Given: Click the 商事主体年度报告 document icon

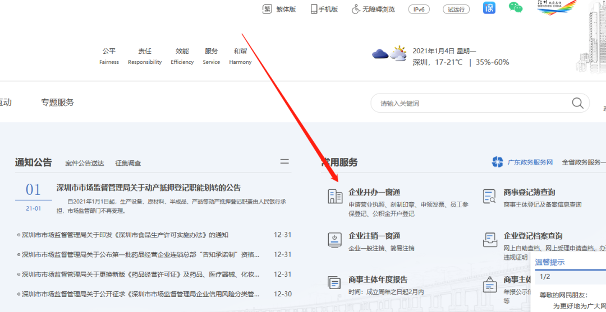Looking at the screenshot, I should (334, 283).
